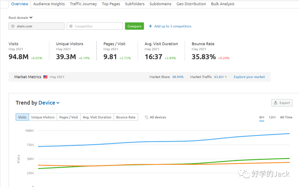Viewport: 299px width, 187px height.
Task: Go to Top Pages tab
Action: pyautogui.click(x=111, y=4)
